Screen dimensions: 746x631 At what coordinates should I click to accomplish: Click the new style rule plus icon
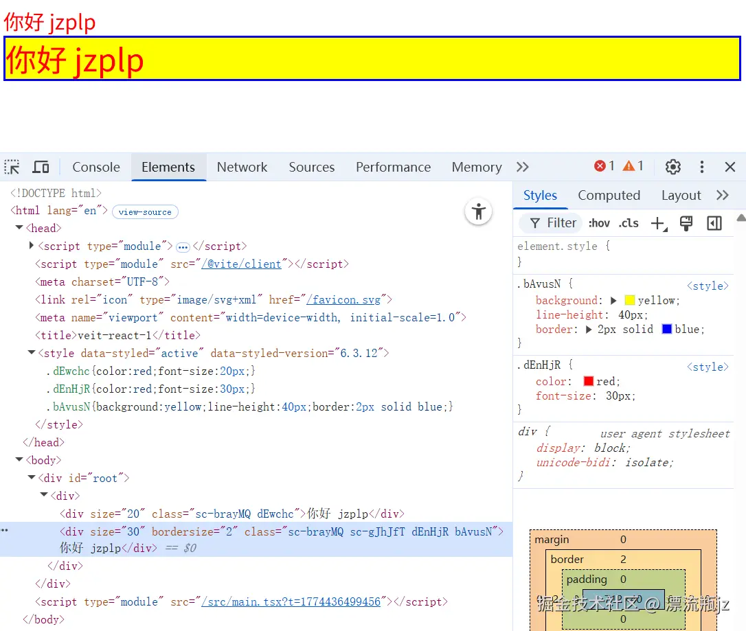coord(658,222)
